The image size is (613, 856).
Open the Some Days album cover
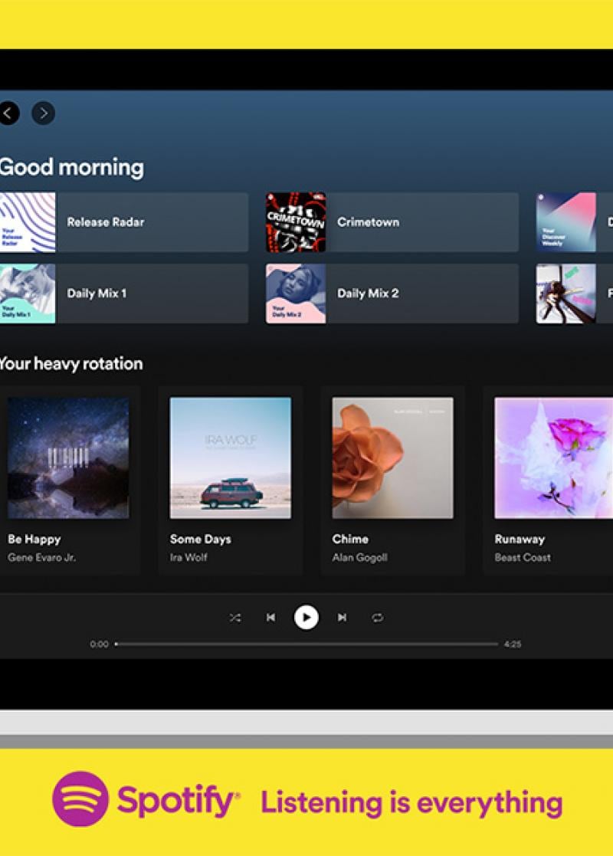(231, 458)
